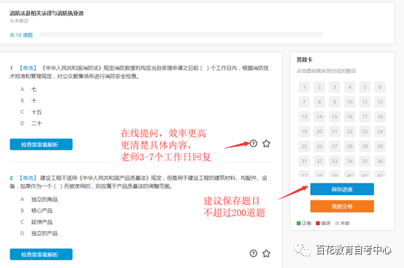The width and height of the screenshot is (404, 268).
Task: Jump to question 21 on answer card
Action: [335, 131]
